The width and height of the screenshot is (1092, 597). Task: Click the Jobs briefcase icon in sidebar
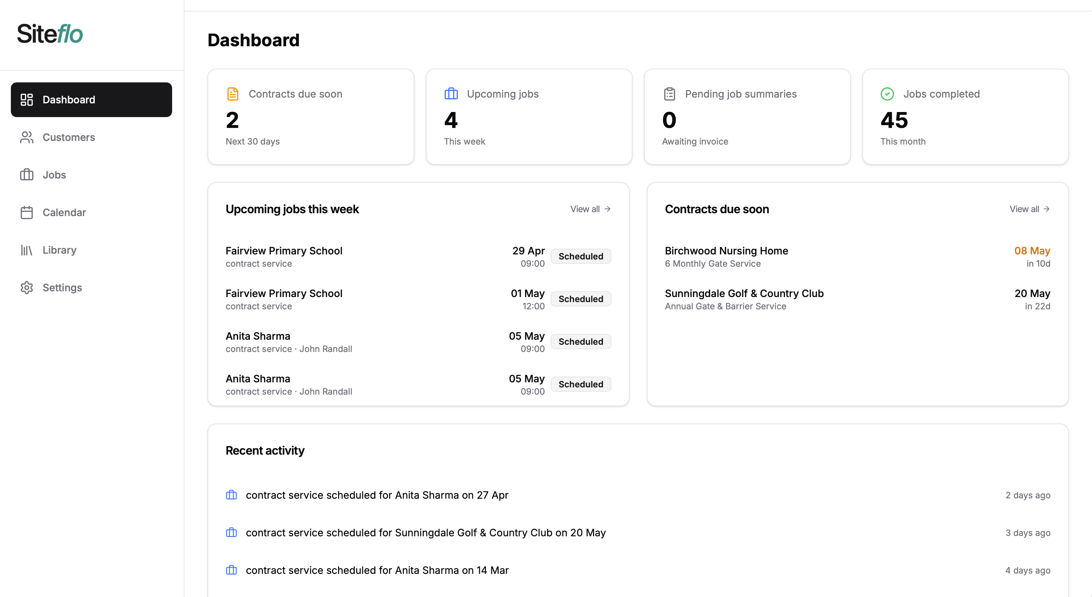(x=27, y=175)
